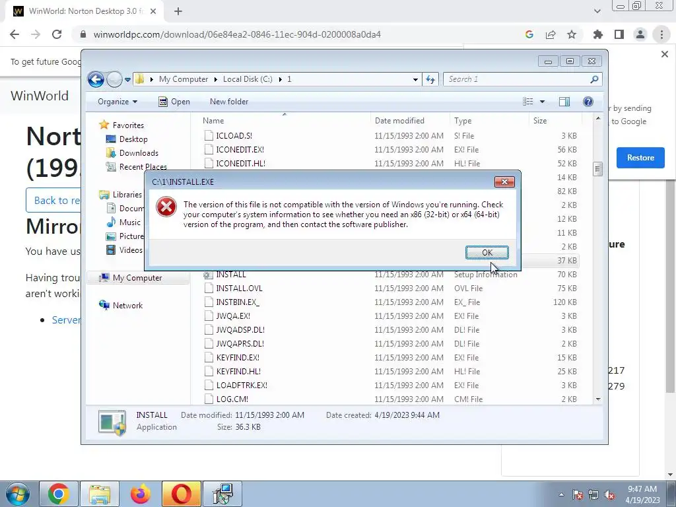Image resolution: width=676 pixels, height=507 pixels.
Task: Select My Computer in the breadcrumb path
Action: click(184, 79)
